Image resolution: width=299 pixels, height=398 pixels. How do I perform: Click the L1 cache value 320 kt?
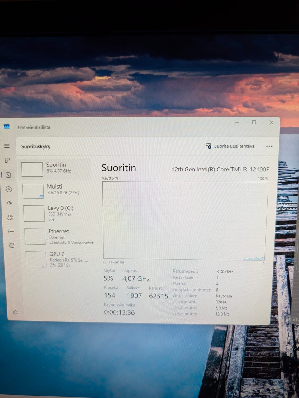[221, 302]
